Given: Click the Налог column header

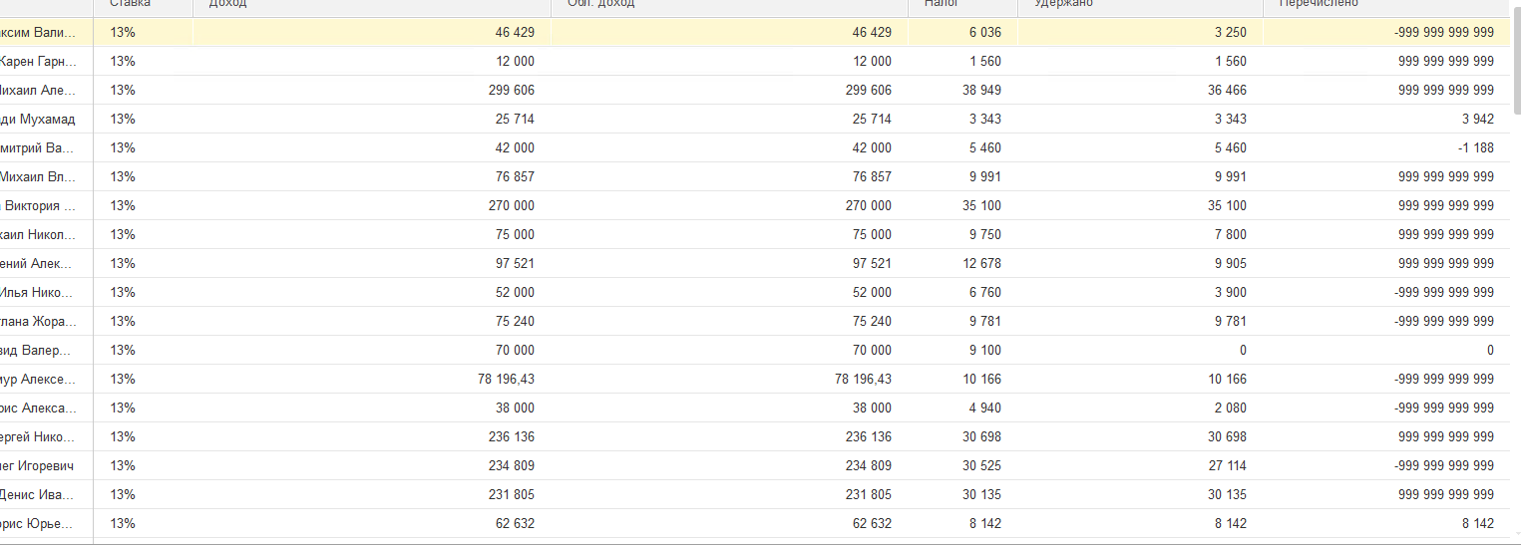Looking at the screenshot, I should (x=961, y=5).
